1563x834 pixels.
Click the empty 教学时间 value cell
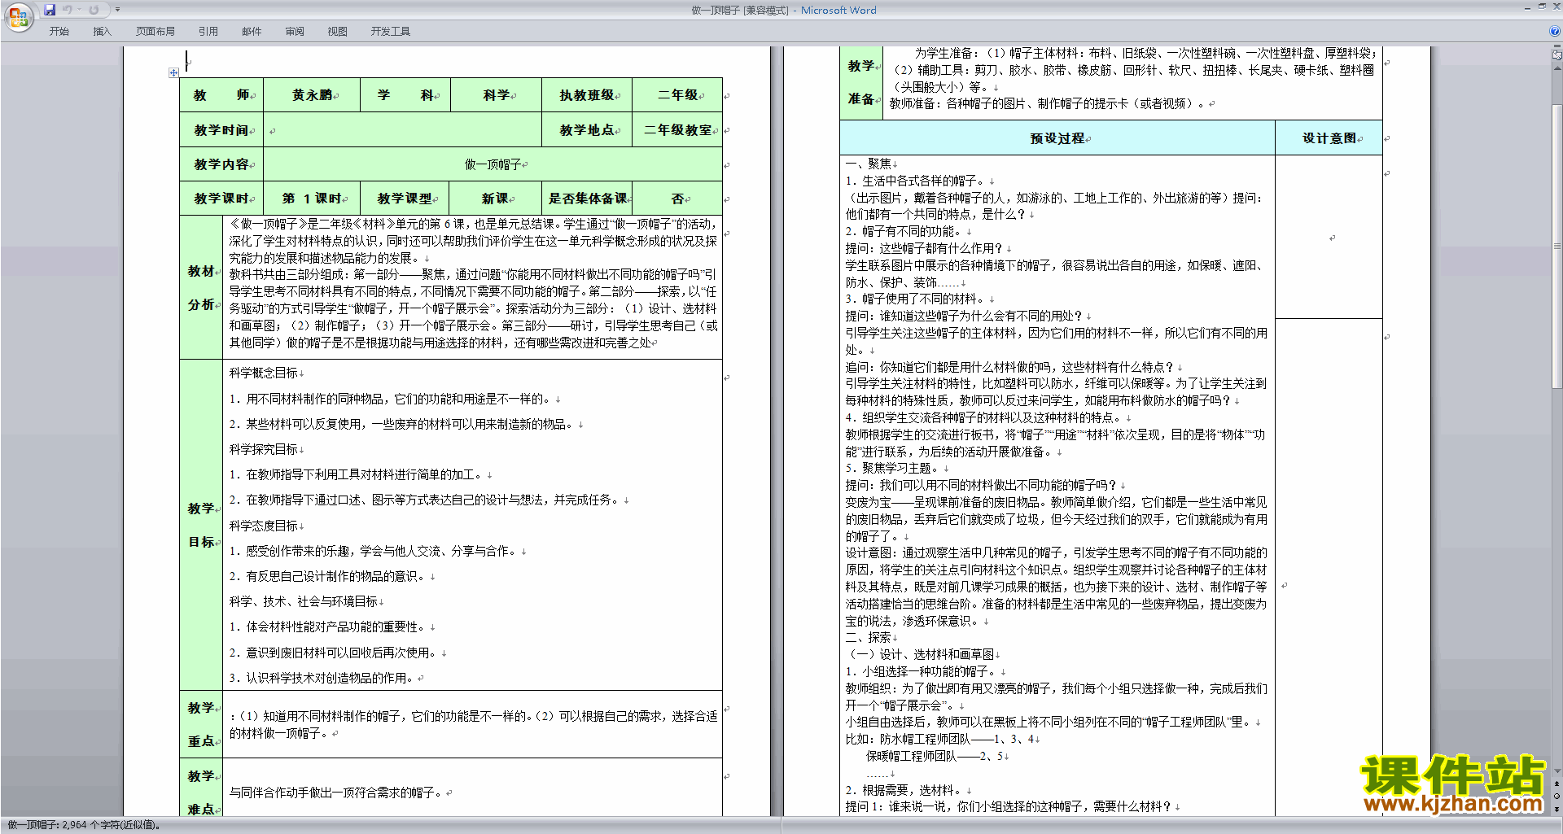[x=402, y=130]
